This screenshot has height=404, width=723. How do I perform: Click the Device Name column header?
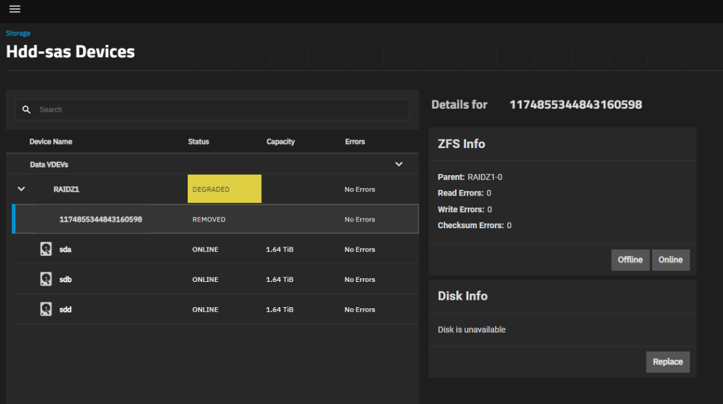(x=51, y=142)
